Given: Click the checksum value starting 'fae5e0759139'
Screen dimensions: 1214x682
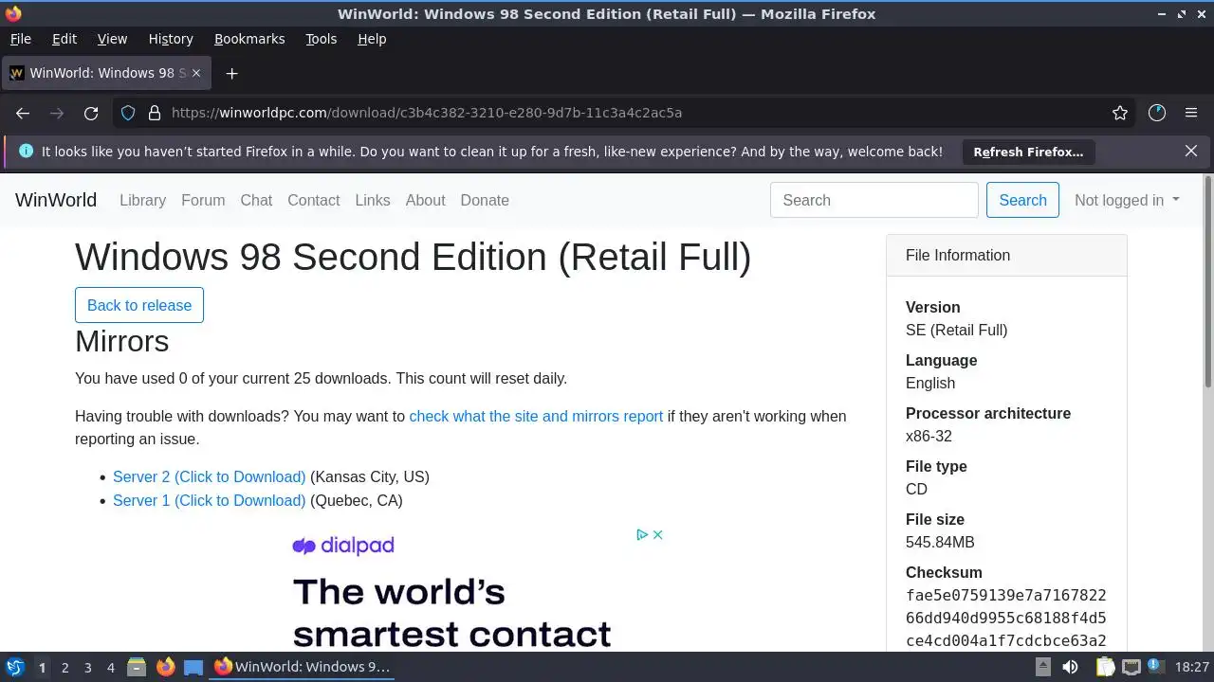Looking at the screenshot, I should (1005, 618).
